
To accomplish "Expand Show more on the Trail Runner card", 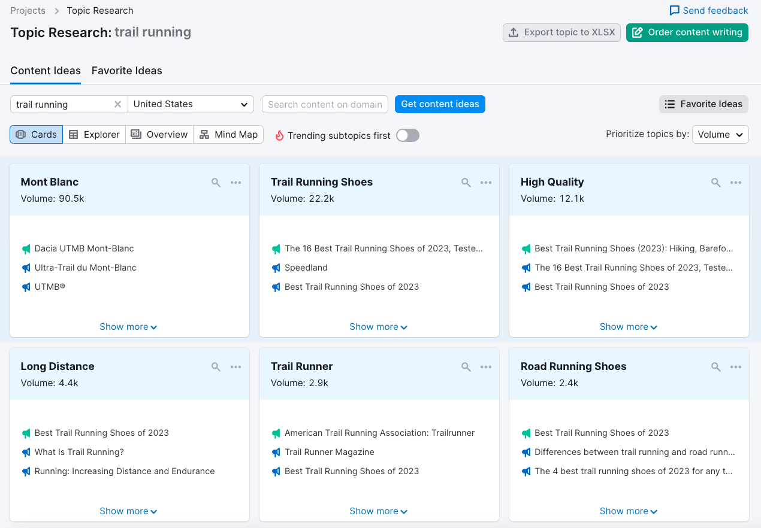I will click(378, 511).
